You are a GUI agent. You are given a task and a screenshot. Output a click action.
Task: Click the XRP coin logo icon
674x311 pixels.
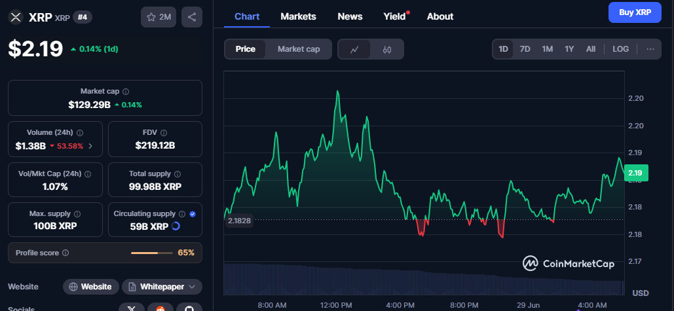coord(16,17)
